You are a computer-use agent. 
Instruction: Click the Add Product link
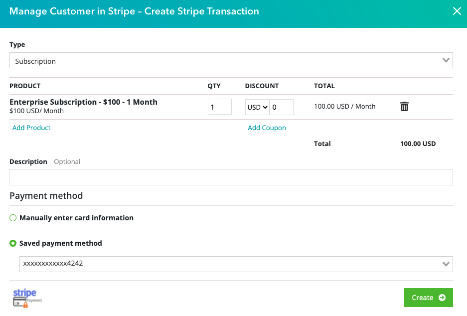[31, 128]
